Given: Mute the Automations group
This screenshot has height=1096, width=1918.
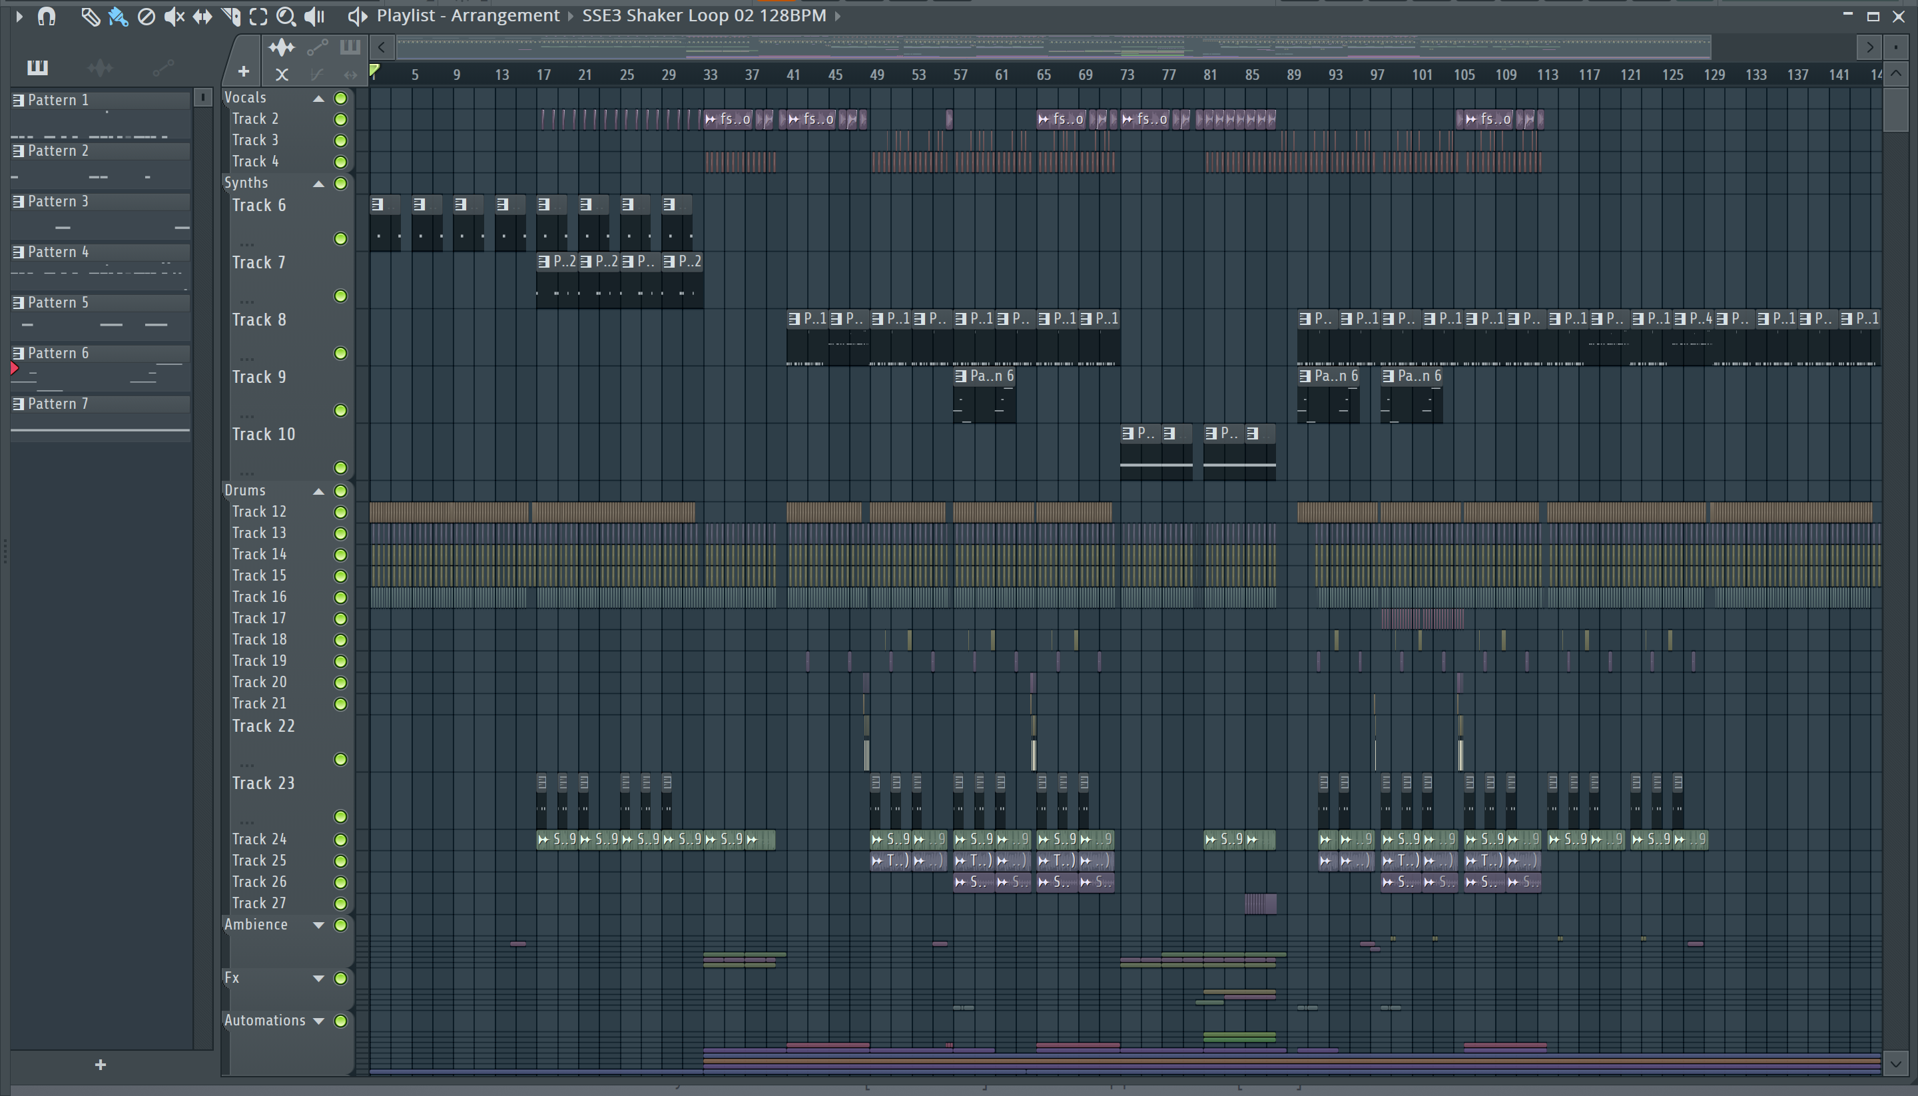Looking at the screenshot, I should click(340, 1021).
